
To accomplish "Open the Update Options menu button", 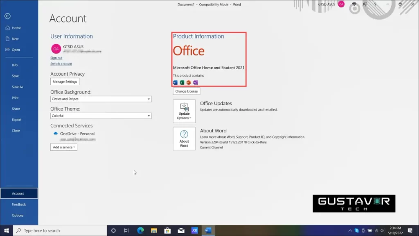I will [x=184, y=111].
